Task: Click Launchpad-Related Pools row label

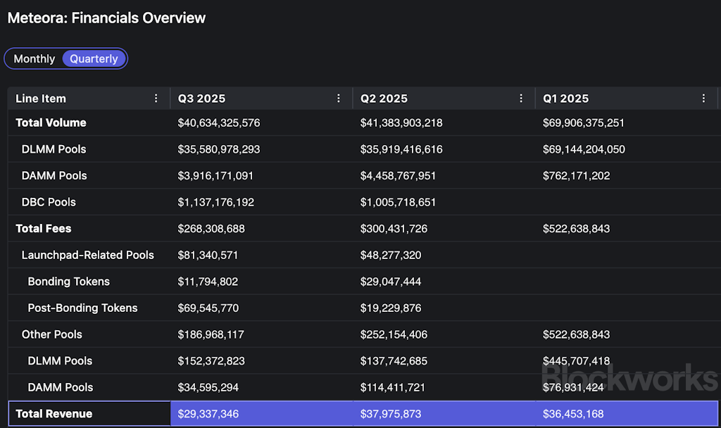Action: tap(87, 255)
